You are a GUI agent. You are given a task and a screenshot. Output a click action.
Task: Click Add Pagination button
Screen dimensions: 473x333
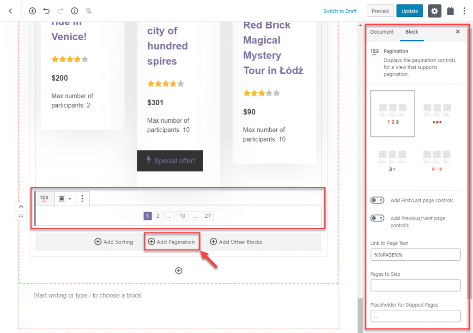coord(171,242)
